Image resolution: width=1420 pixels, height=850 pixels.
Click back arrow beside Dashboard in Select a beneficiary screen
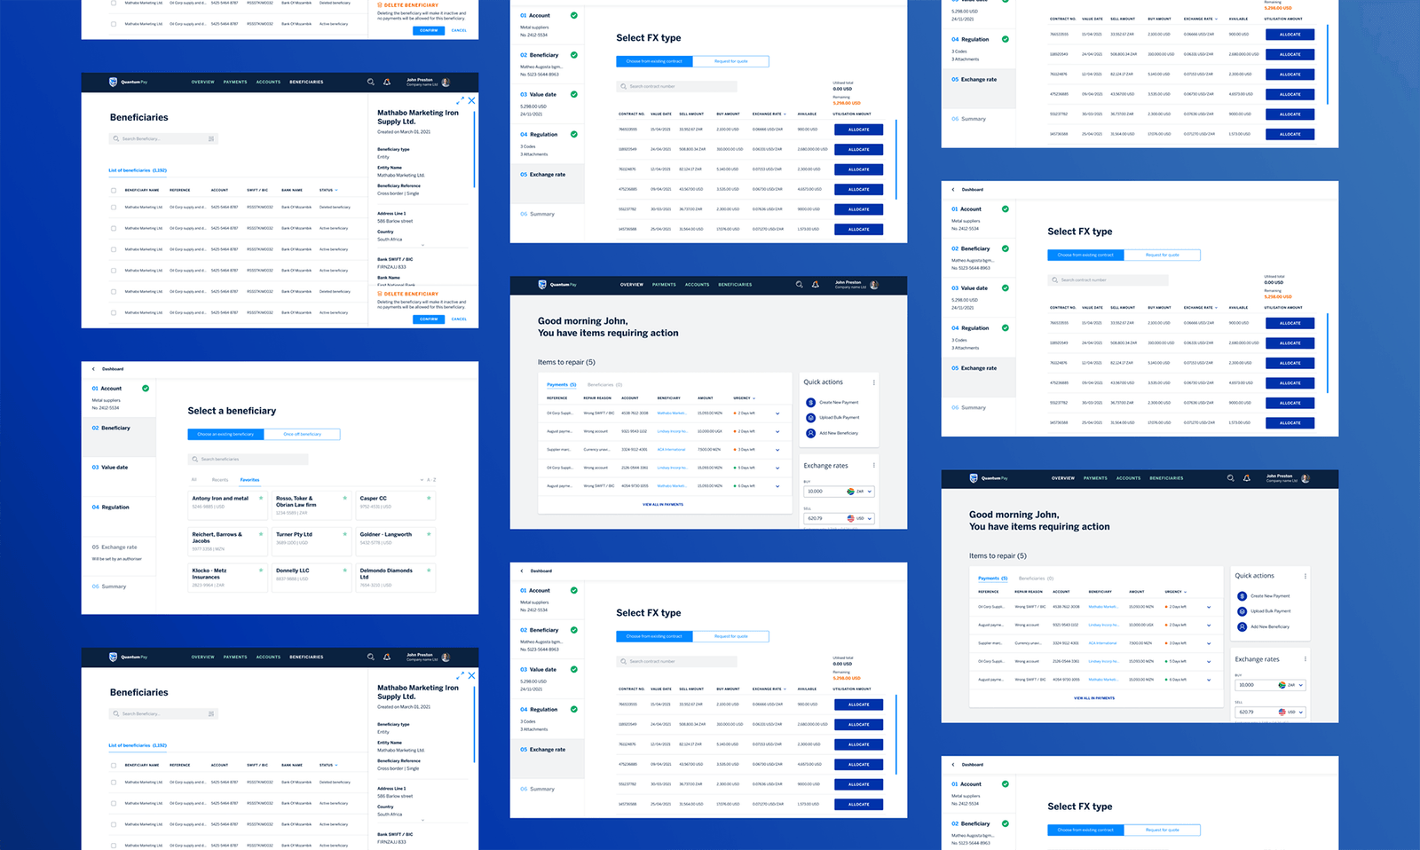tap(94, 369)
